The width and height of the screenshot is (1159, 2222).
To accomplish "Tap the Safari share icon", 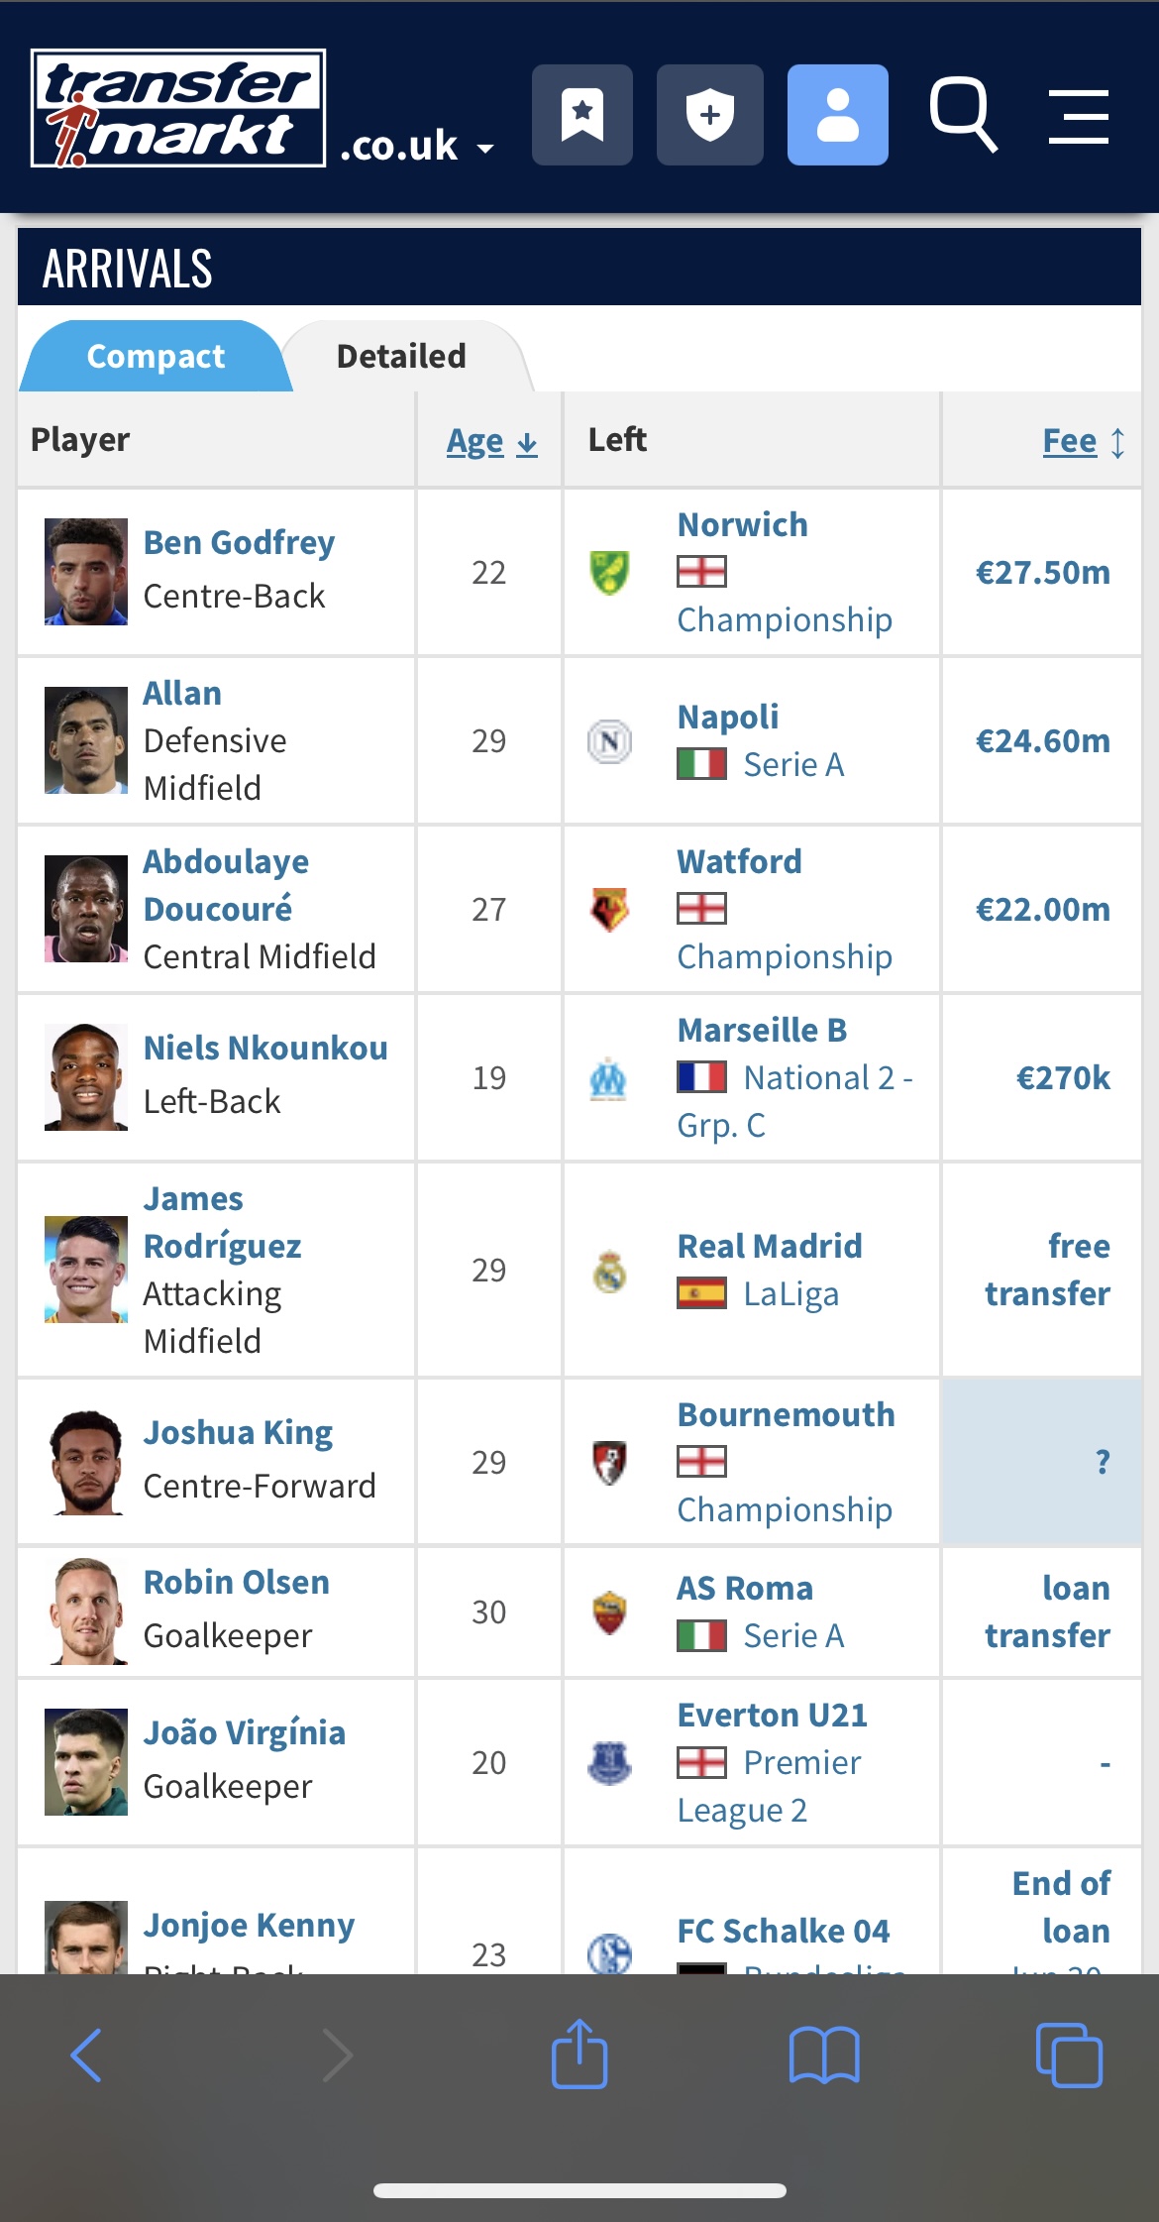I will click(579, 2054).
